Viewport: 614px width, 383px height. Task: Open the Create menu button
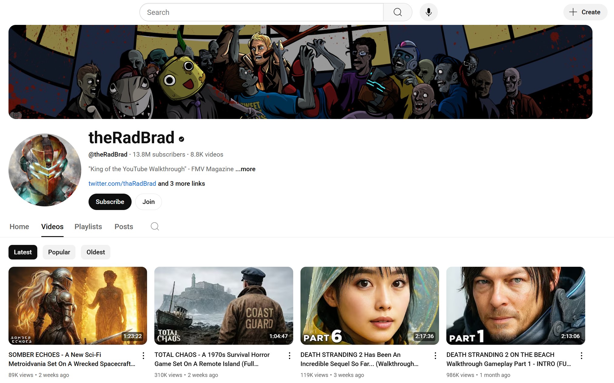(x=585, y=12)
